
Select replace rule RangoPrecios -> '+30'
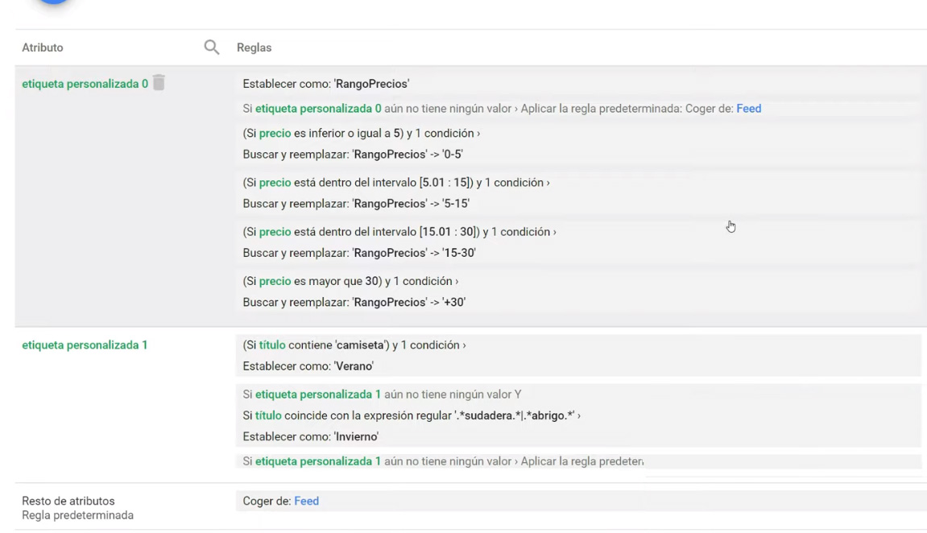[354, 303]
